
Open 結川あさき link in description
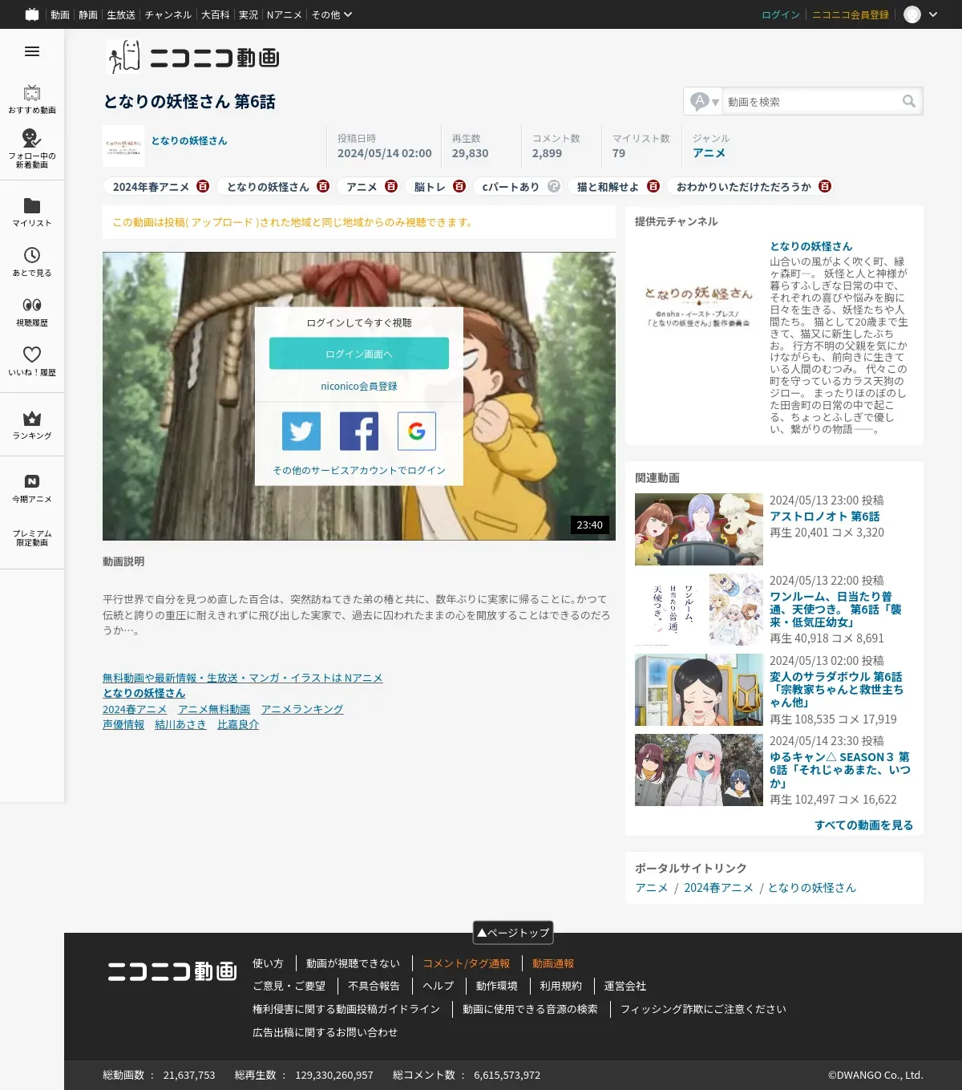click(180, 724)
